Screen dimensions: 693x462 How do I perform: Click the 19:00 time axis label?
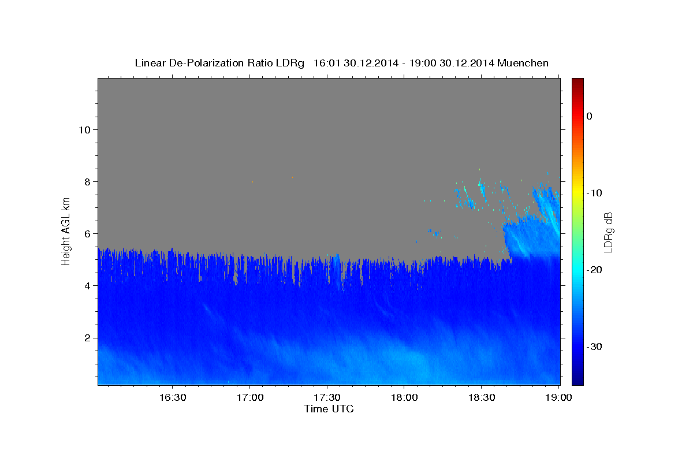(558, 397)
